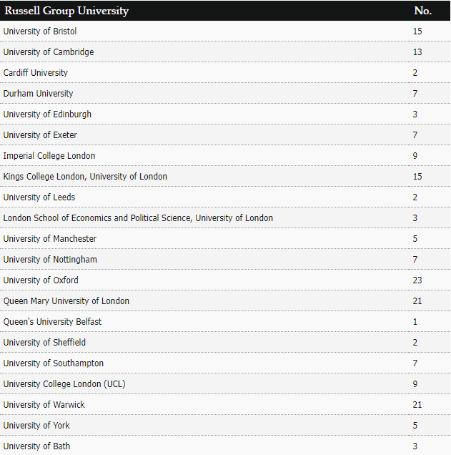Viewport: 451px width, 455px height.
Task: Click the value 7 in the Durham row
Action: pyautogui.click(x=415, y=94)
